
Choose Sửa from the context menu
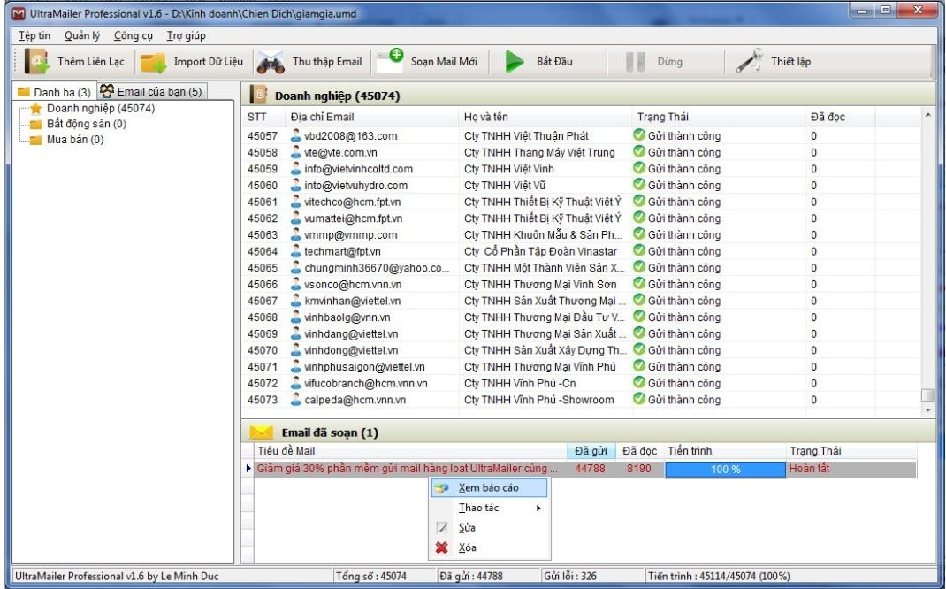tap(466, 527)
